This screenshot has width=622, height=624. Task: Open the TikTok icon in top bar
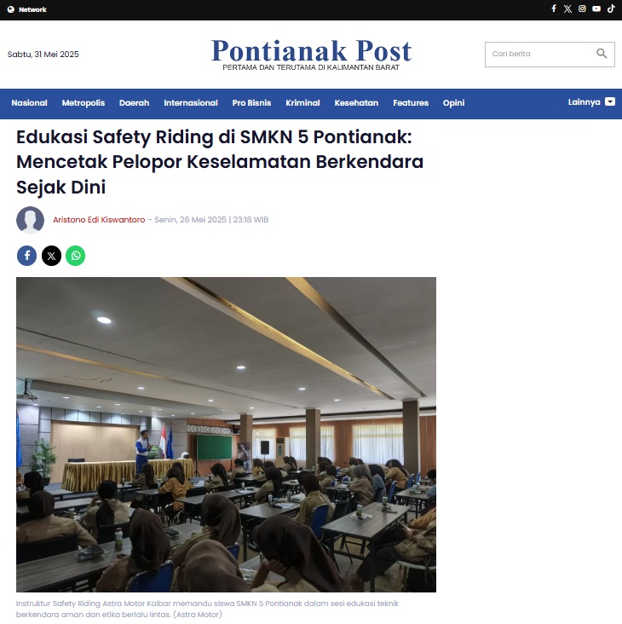pyautogui.click(x=611, y=9)
